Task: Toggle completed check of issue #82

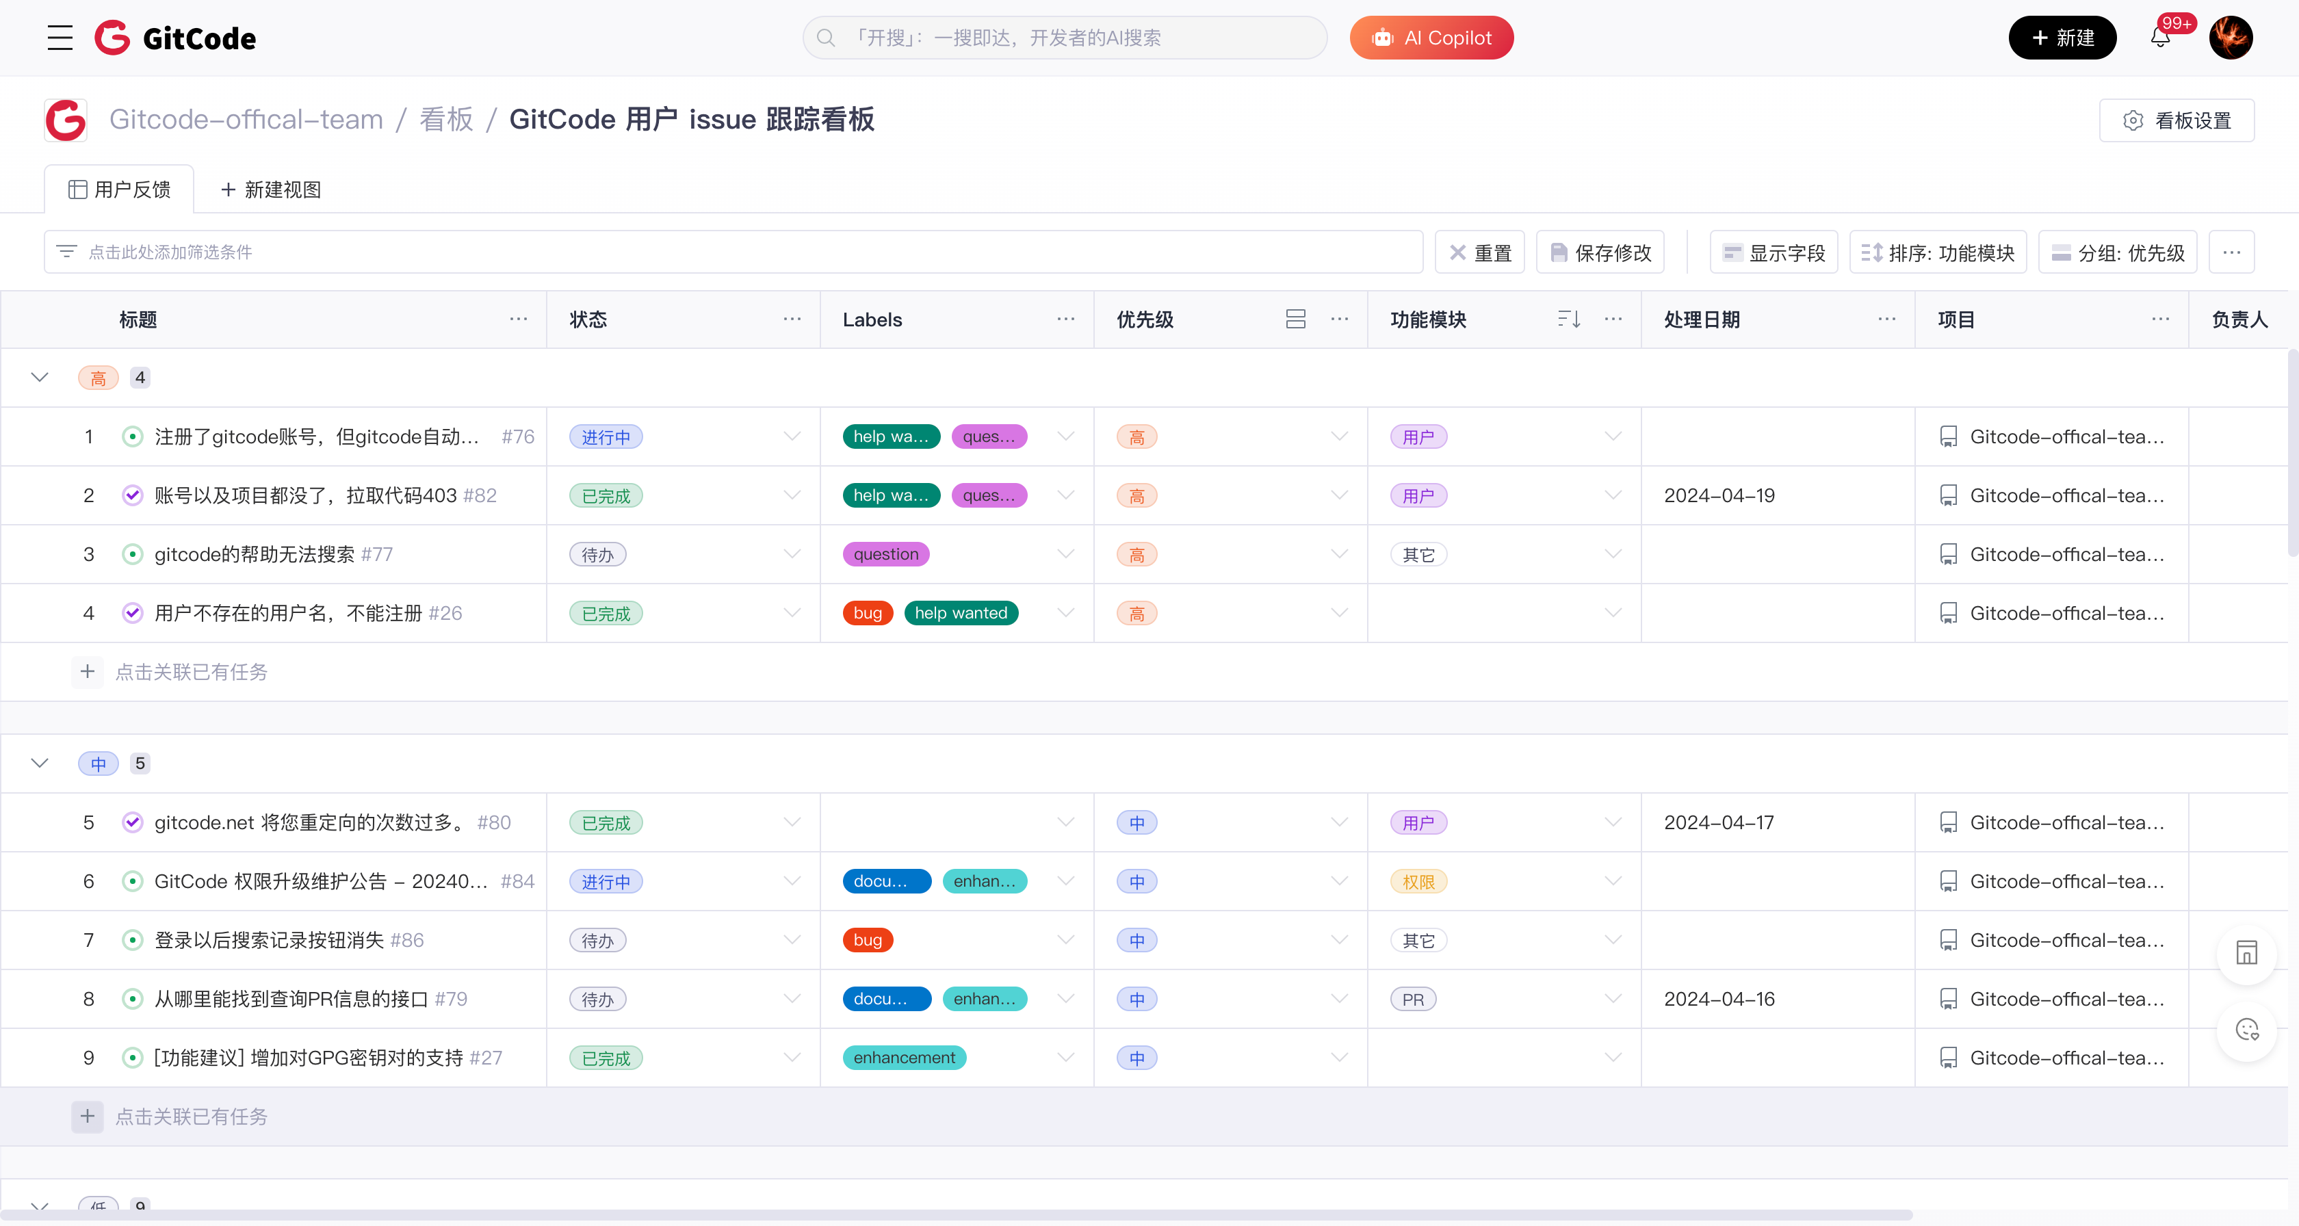Action: tap(132, 495)
